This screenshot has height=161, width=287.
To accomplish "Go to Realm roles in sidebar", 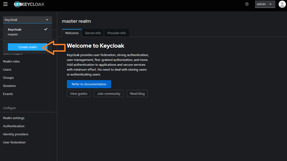I will (11, 61).
